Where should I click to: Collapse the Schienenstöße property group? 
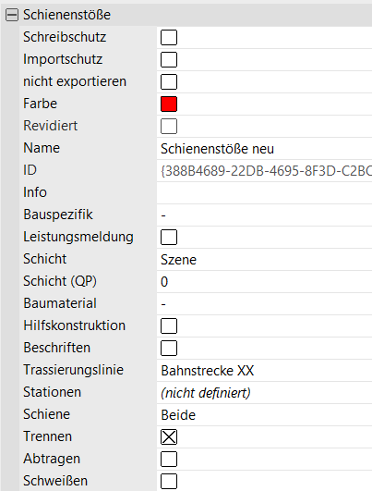point(12,15)
